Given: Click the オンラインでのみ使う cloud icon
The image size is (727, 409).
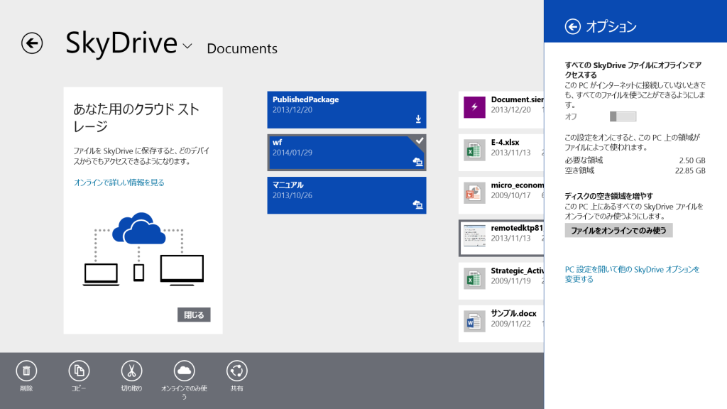Looking at the screenshot, I should pyautogui.click(x=184, y=371).
